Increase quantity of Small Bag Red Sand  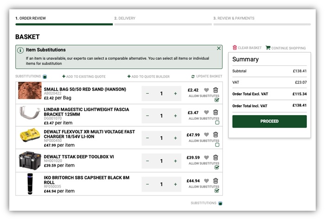click(175, 94)
